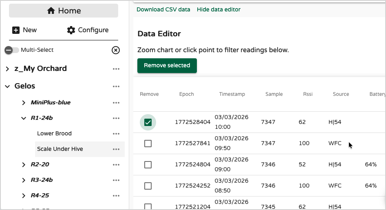Click the New plus icon
Screen dimensions: 386x210
coord(16,30)
